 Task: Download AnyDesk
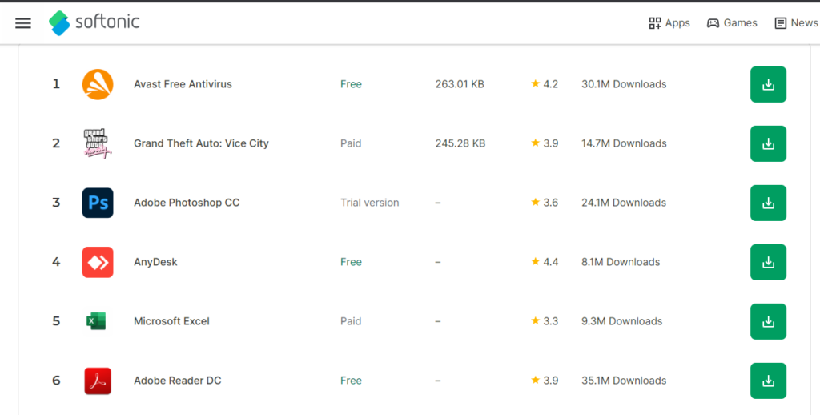pyautogui.click(x=768, y=262)
